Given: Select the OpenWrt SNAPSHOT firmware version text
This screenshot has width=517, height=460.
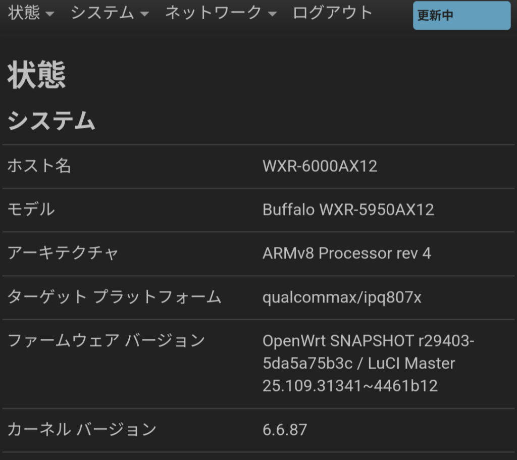Looking at the screenshot, I should click(x=368, y=364).
